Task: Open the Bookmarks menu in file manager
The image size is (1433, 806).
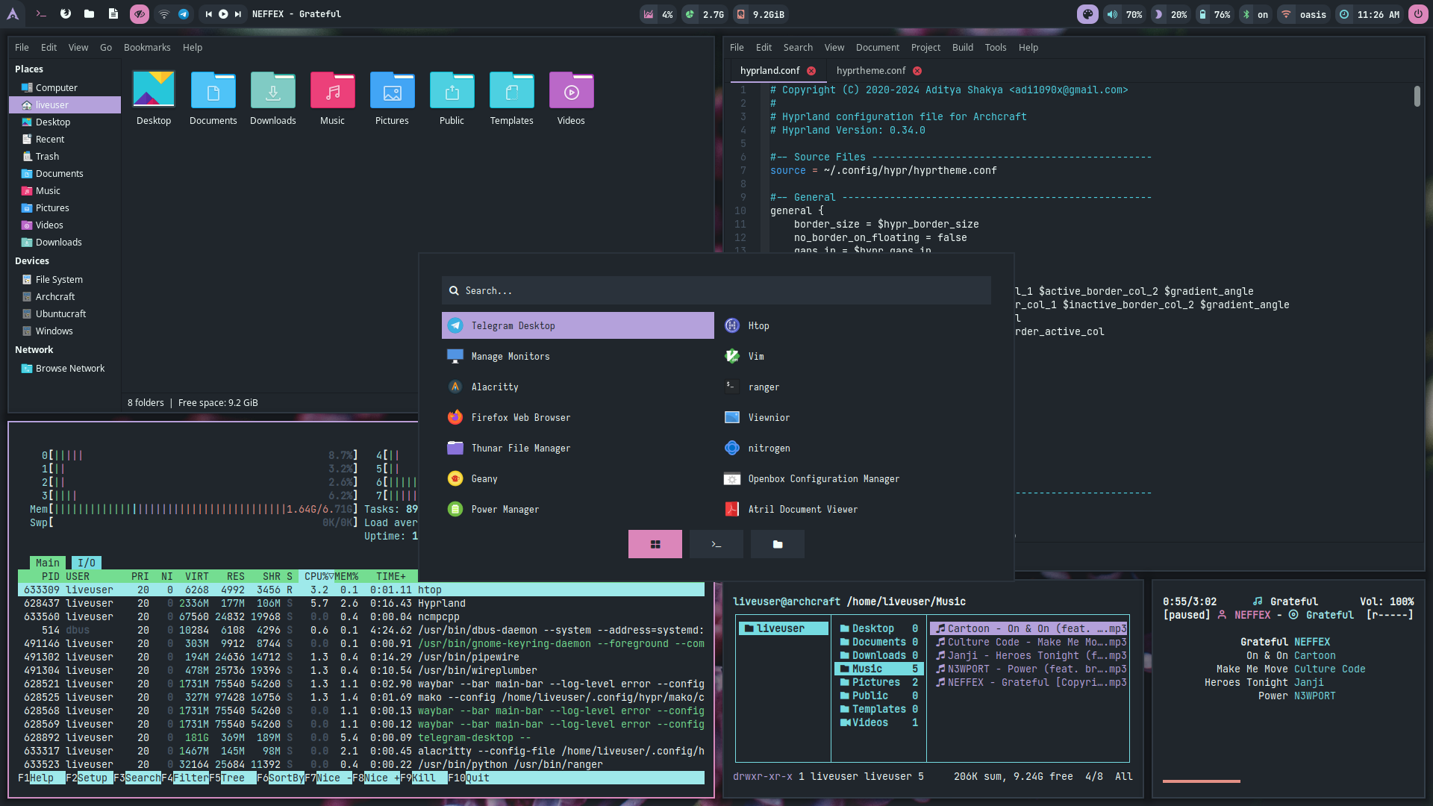Action: [147, 47]
